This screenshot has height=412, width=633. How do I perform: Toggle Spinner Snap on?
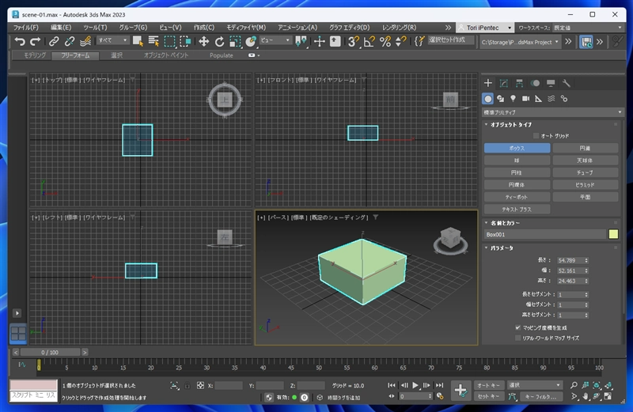point(400,41)
